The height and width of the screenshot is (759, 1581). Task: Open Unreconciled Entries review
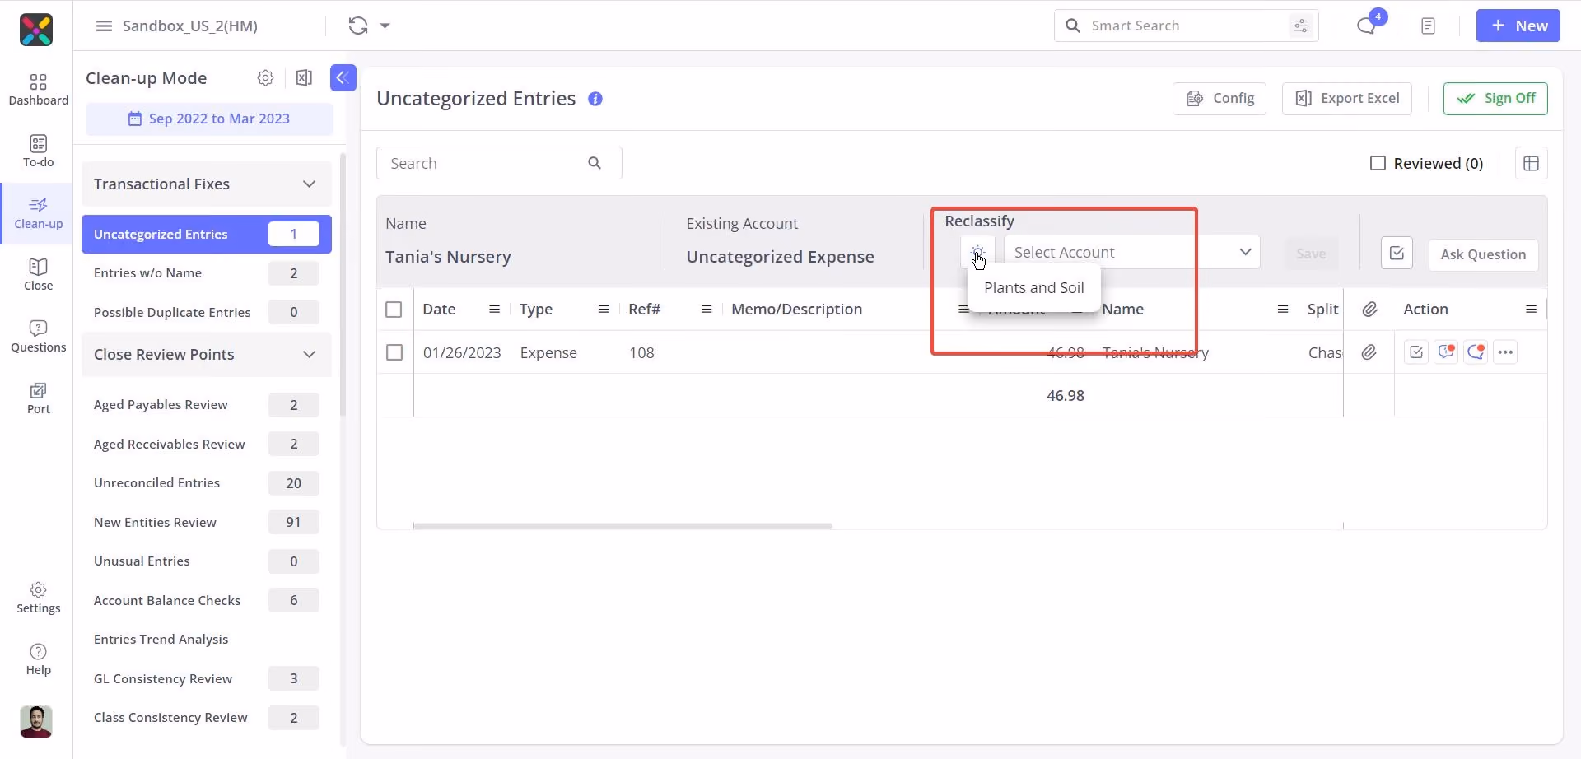pyautogui.click(x=206, y=483)
